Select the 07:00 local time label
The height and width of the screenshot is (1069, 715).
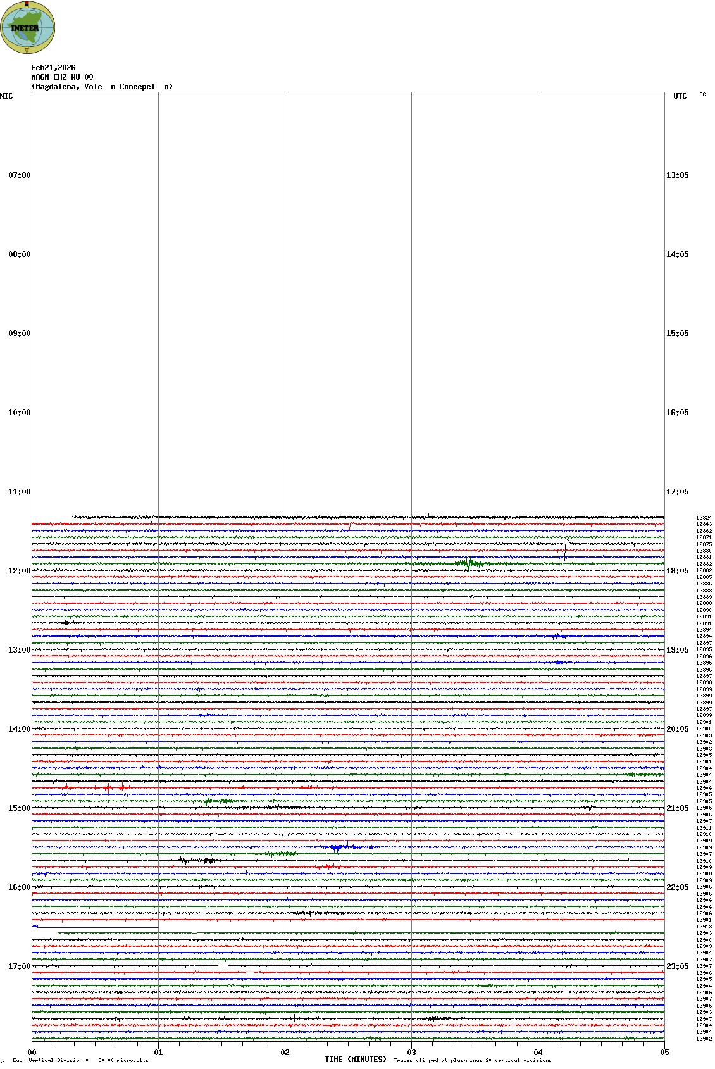coord(19,175)
